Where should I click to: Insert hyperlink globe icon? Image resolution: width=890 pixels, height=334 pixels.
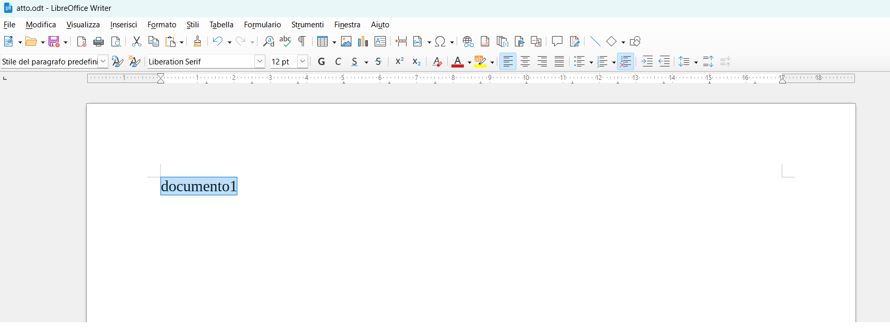click(468, 41)
